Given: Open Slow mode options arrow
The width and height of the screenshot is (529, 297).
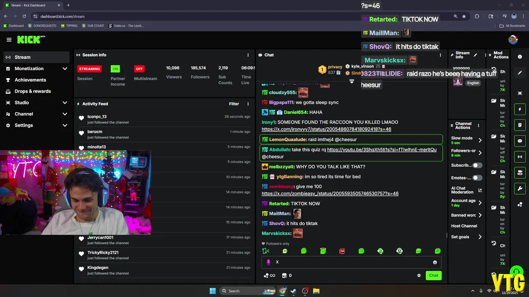Looking at the screenshot, I should coord(480,140).
